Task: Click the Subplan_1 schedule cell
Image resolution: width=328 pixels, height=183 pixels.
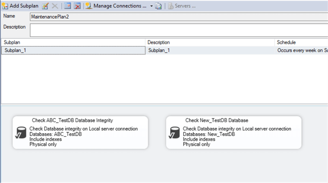Action: coord(301,51)
